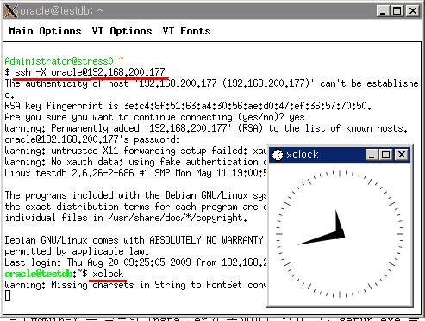Click the xclock title bar clock icon
The width and height of the screenshot is (425, 321).
278,155
